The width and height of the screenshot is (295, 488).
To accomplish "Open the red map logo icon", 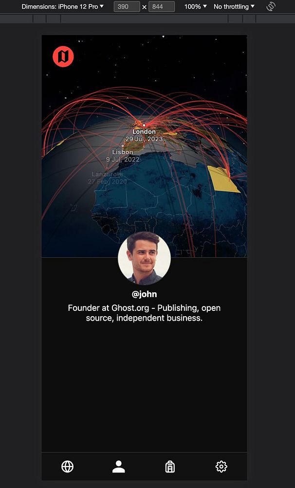I will click(x=63, y=57).
